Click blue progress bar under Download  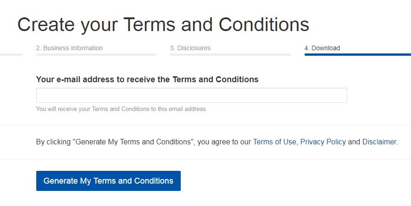(x=357, y=54)
